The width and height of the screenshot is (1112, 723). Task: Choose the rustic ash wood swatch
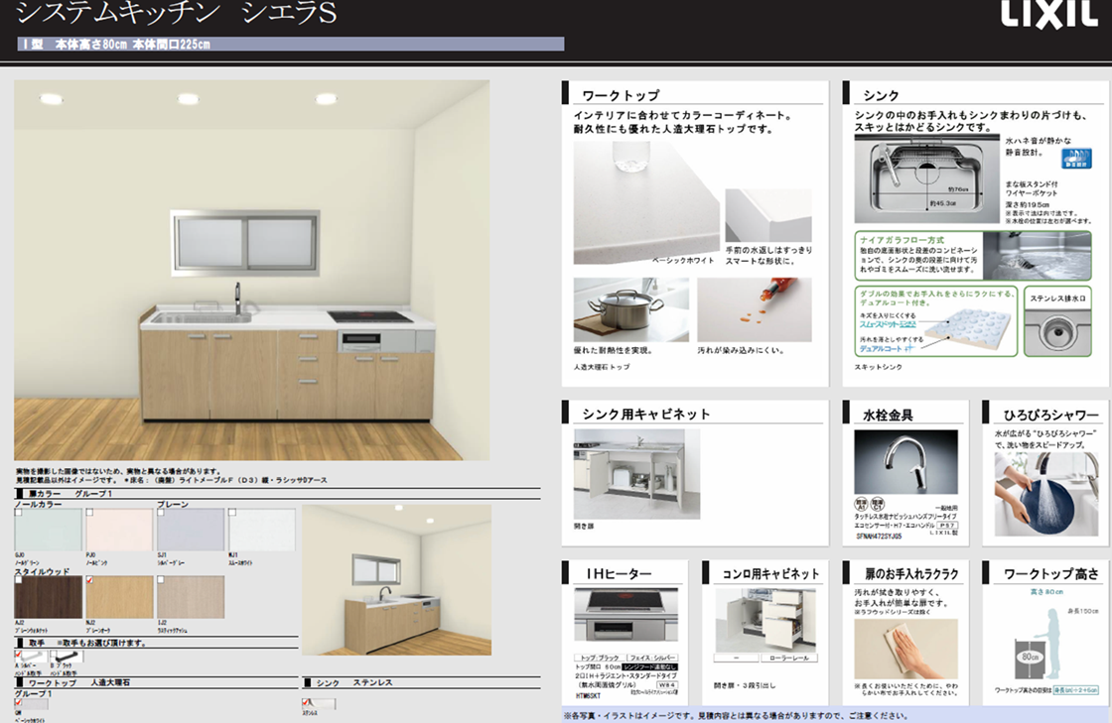191,596
